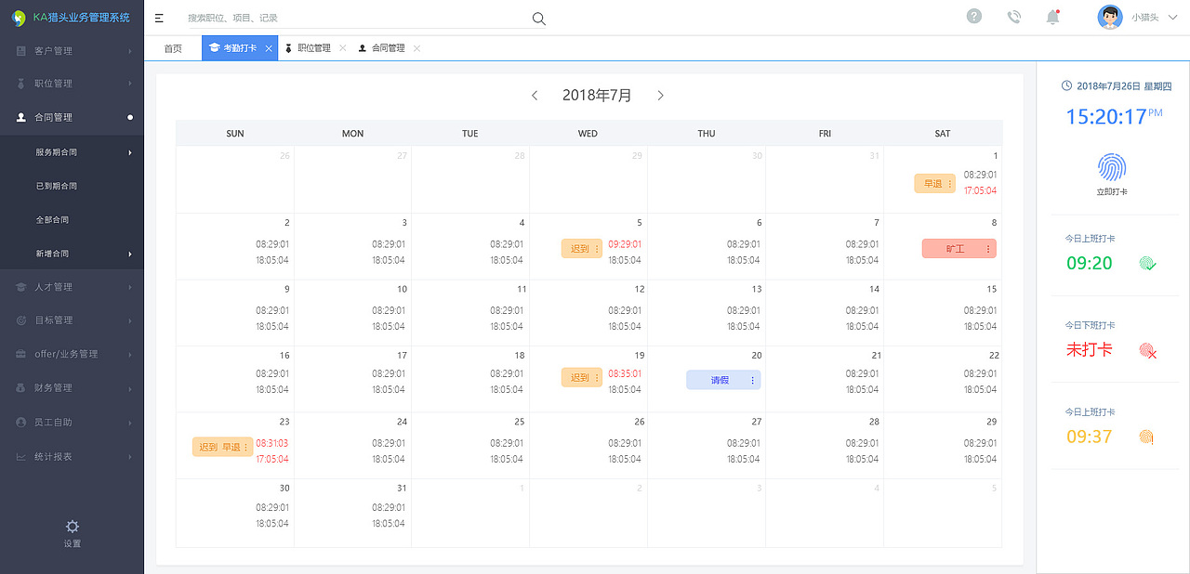The width and height of the screenshot is (1190, 574).
Task: Go to next month arrow
Action: coord(660,96)
